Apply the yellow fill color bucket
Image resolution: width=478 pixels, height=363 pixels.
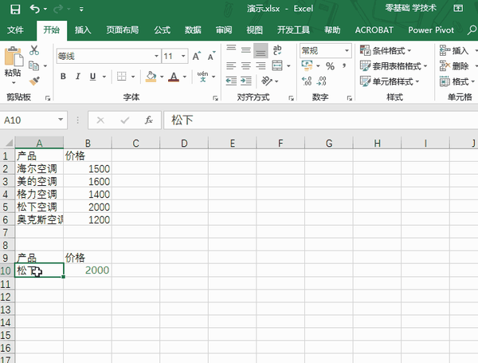click(151, 77)
